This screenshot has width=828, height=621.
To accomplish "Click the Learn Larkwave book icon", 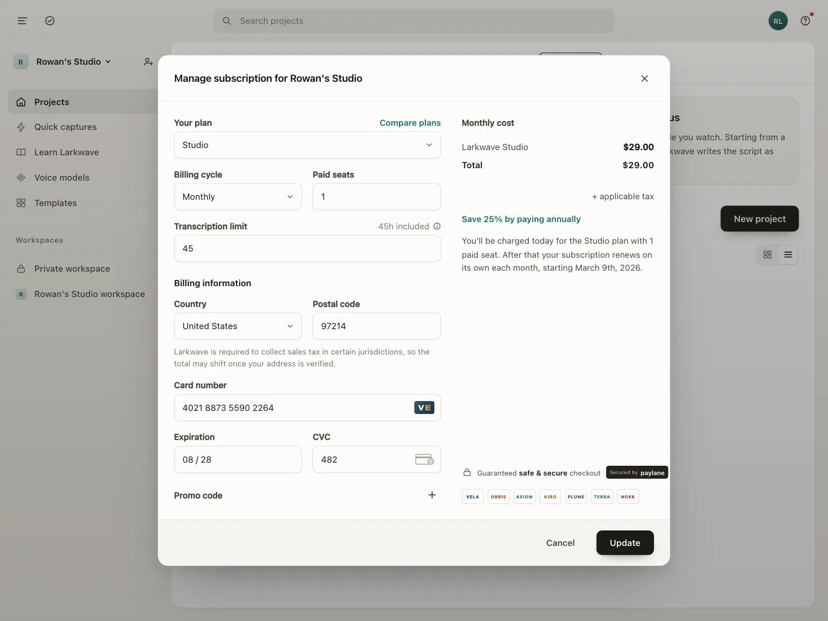I will pos(21,152).
